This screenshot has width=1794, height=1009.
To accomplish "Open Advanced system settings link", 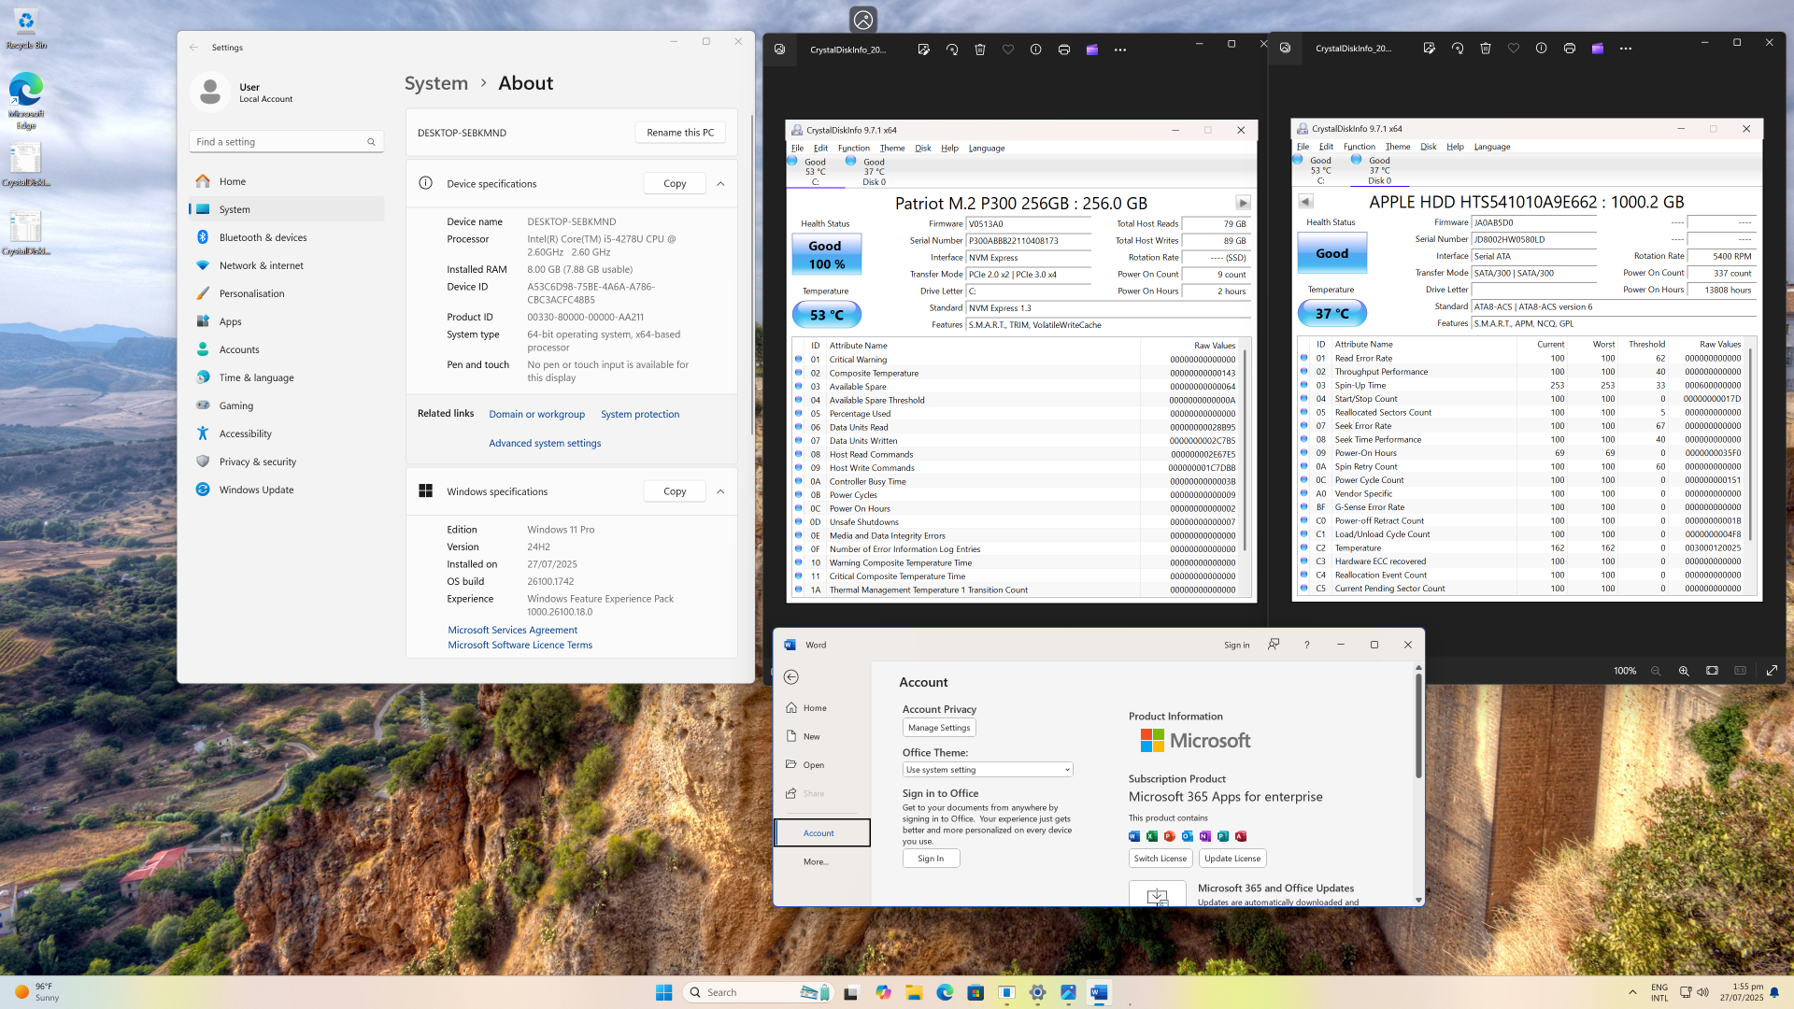I will [x=545, y=443].
